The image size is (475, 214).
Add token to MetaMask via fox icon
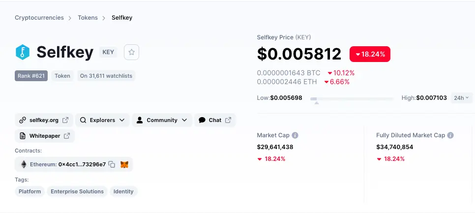pyautogui.click(x=124, y=165)
